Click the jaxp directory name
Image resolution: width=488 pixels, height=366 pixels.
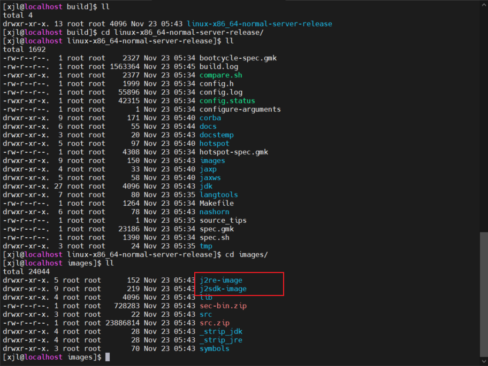(x=208, y=169)
